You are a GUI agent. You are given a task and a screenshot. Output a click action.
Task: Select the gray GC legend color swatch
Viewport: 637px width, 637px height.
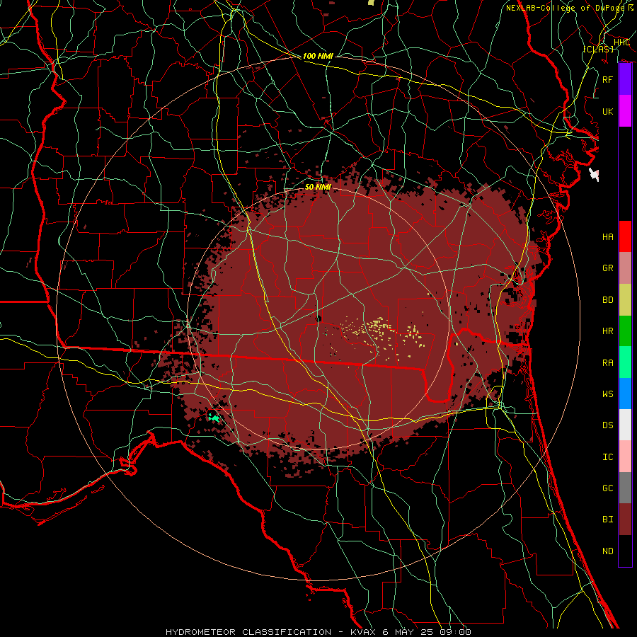click(625, 488)
